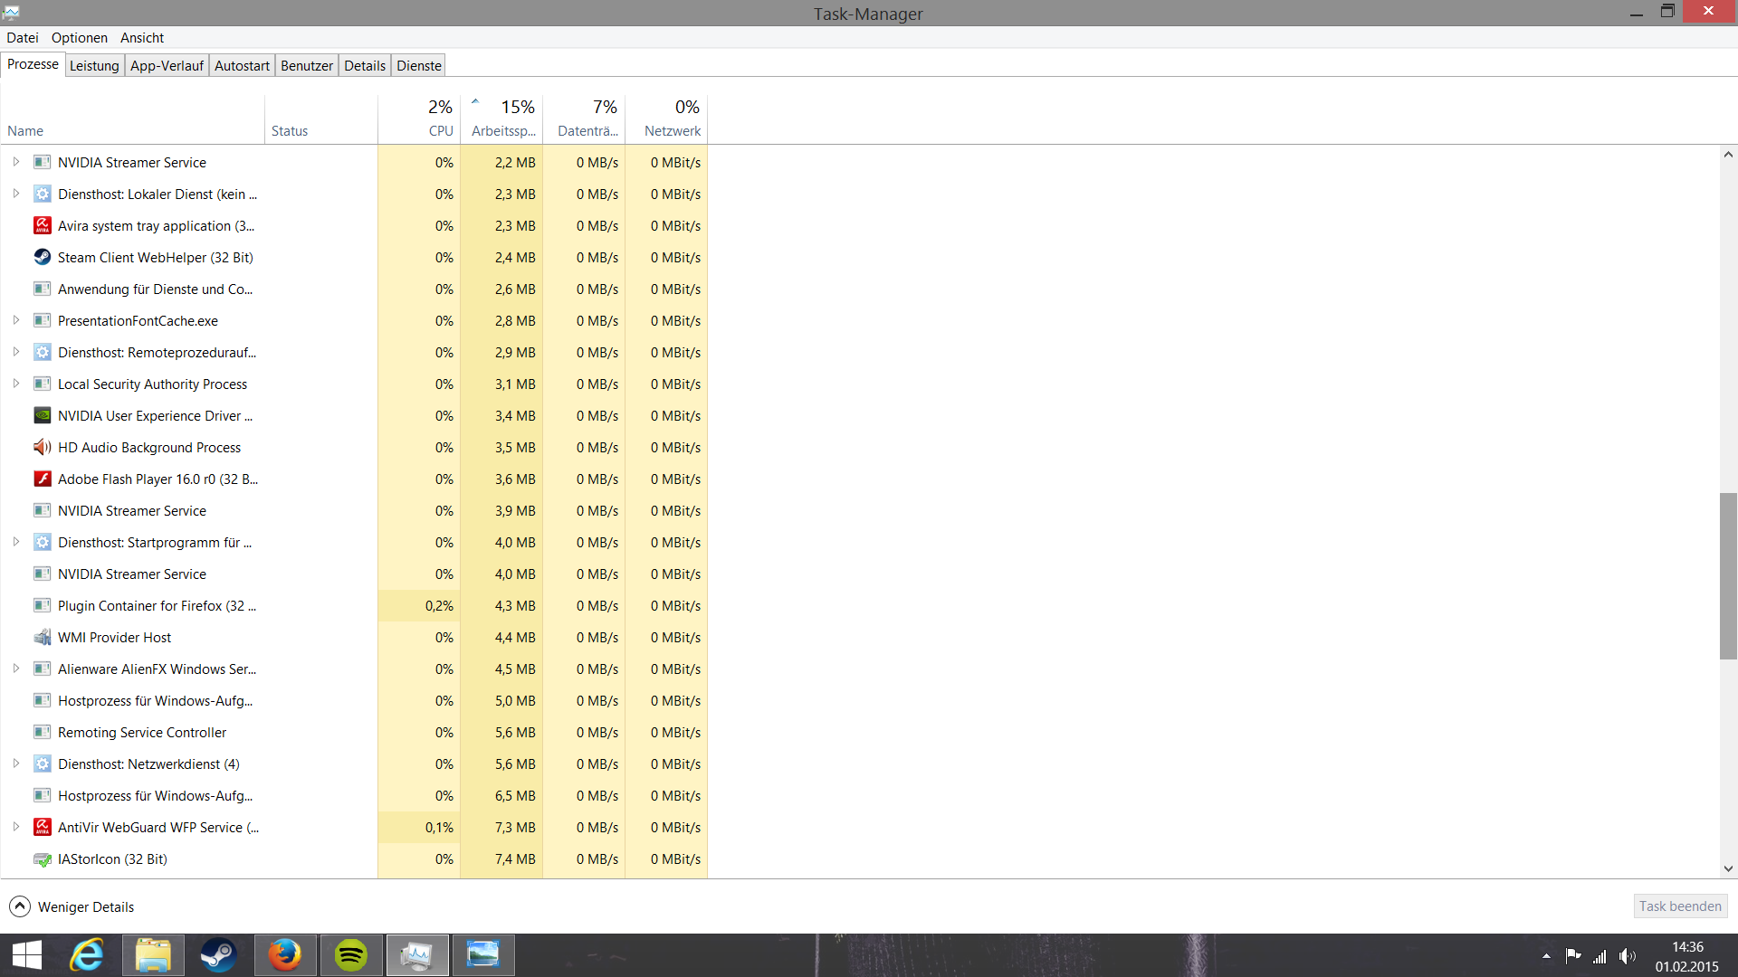The width and height of the screenshot is (1738, 977).
Task: Click the HD Audio Background Process speaker icon
Action: click(42, 448)
